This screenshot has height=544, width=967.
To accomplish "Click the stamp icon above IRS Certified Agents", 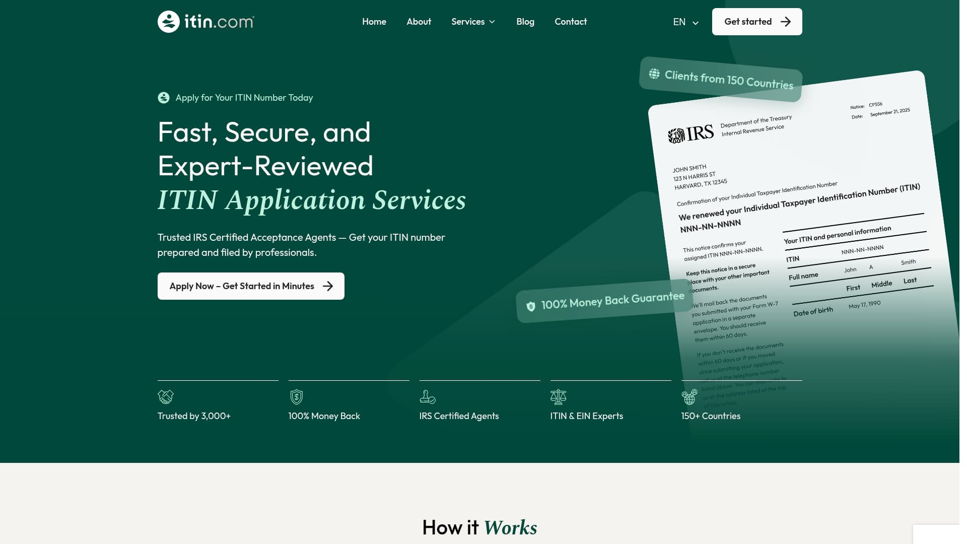I will point(427,397).
